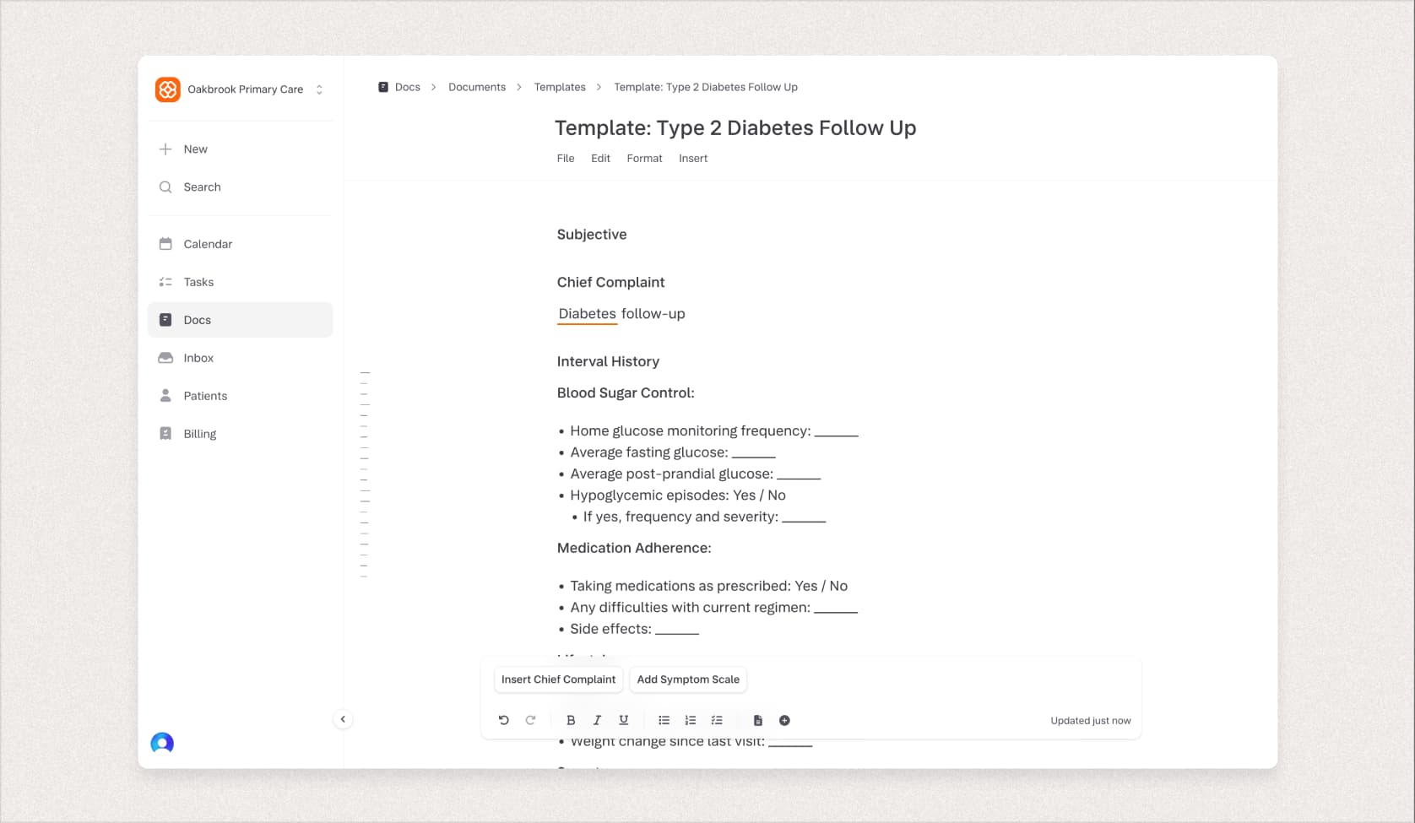Click the Oakbrook Primary Care logo
The image size is (1415, 823).
point(168,89)
